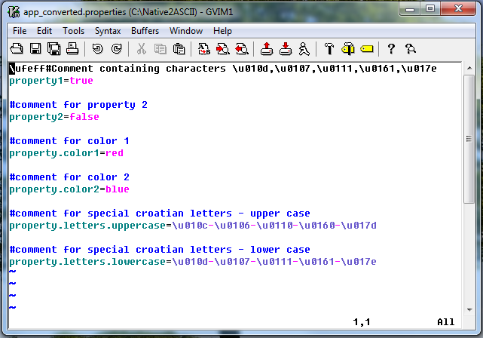Click the Make hammer icon

pos(329,49)
